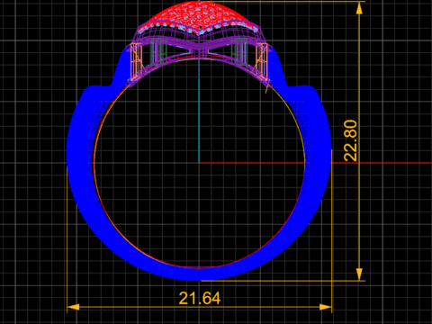432x324 pixels.
Task: Select the 22.80 height dimension text
Action: (350, 140)
